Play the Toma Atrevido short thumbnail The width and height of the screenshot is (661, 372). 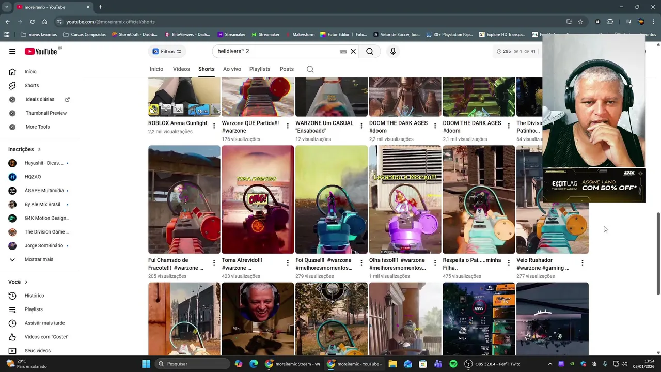[x=258, y=199]
